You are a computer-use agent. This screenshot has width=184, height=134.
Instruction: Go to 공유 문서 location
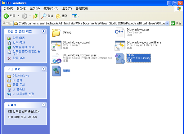(19, 85)
